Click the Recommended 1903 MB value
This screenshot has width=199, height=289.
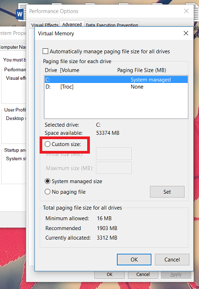(107, 228)
